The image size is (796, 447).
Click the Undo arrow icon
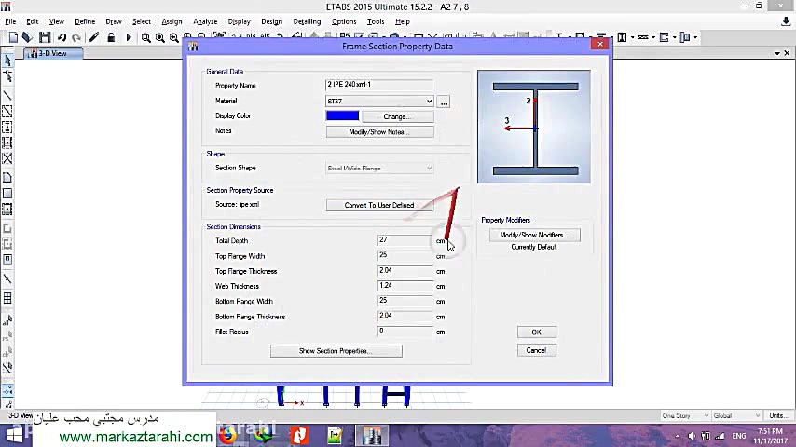coord(62,37)
